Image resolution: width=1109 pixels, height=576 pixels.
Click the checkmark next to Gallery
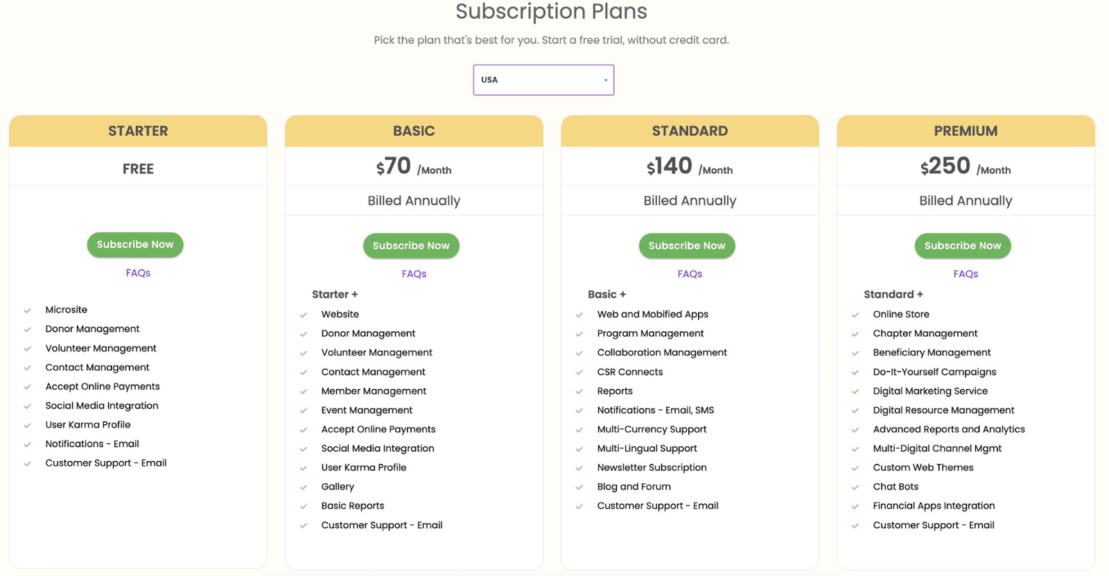click(x=304, y=487)
